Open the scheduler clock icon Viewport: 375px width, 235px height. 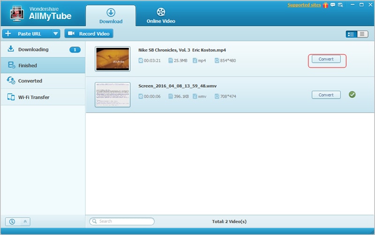tap(12, 221)
